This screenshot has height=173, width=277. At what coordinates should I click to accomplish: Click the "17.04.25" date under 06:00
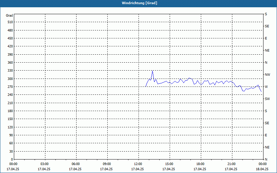click(75, 169)
